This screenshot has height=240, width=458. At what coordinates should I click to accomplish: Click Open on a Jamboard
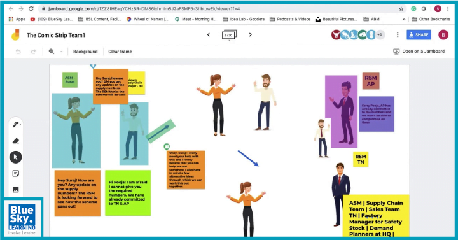(x=419, y=52)
